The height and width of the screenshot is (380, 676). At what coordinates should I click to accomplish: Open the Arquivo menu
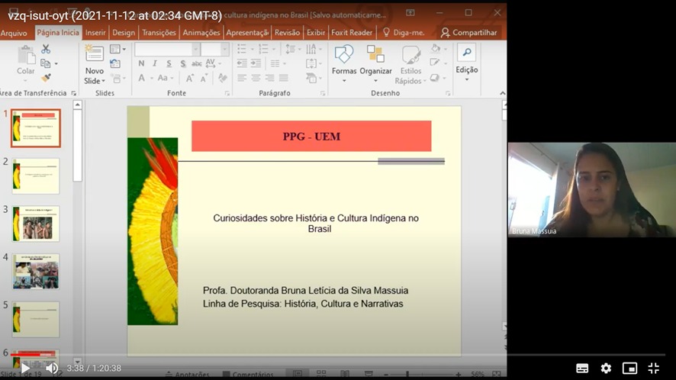point(14,33)
